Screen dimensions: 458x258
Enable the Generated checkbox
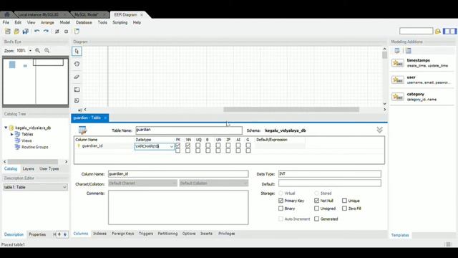(x=316, y=219)
